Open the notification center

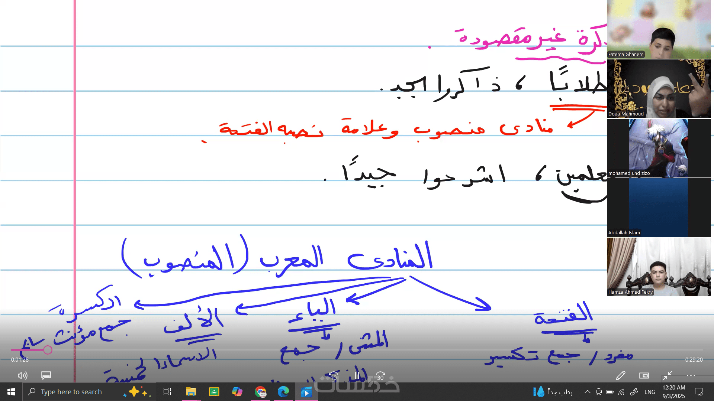[x=699, y=392]
